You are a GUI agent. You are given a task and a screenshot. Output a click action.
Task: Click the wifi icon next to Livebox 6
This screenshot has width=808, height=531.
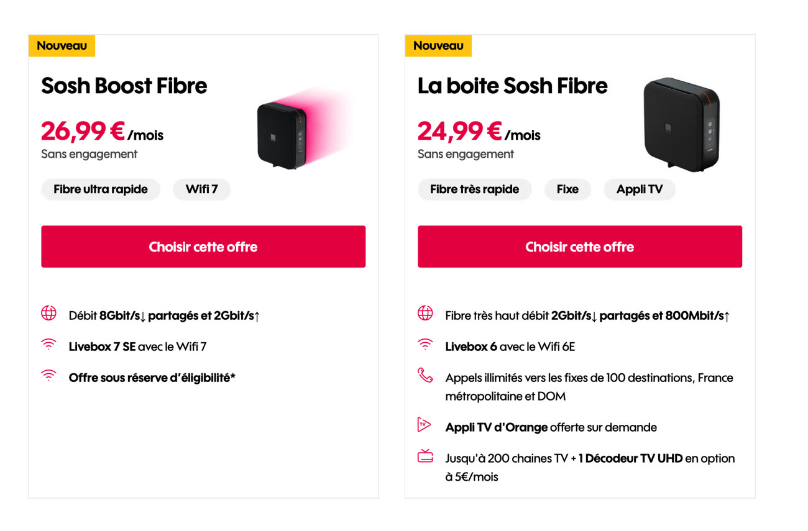[425, 345]
